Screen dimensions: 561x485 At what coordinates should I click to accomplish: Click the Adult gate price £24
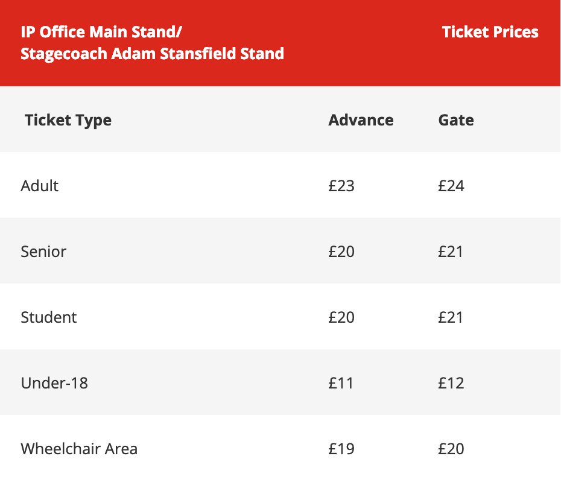pos(451,186)
